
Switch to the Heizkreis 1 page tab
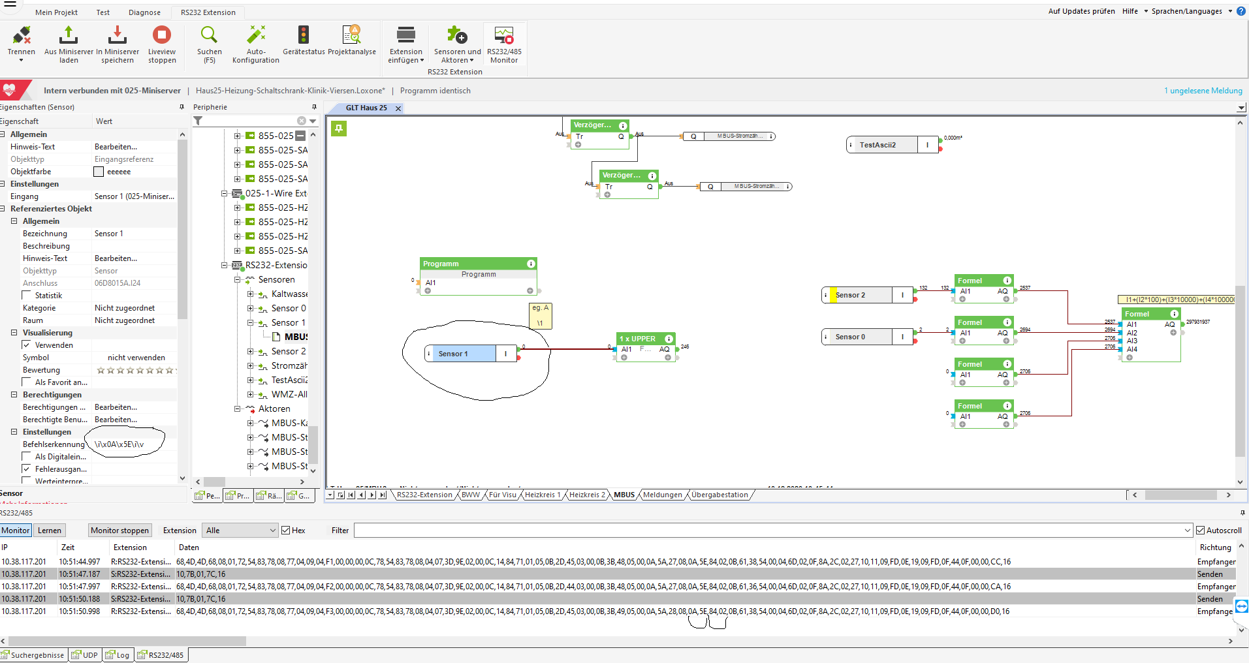click(542, 495)
